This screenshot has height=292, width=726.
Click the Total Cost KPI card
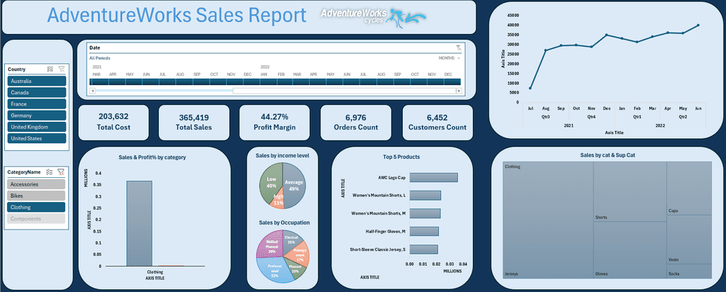pos(113,123)
